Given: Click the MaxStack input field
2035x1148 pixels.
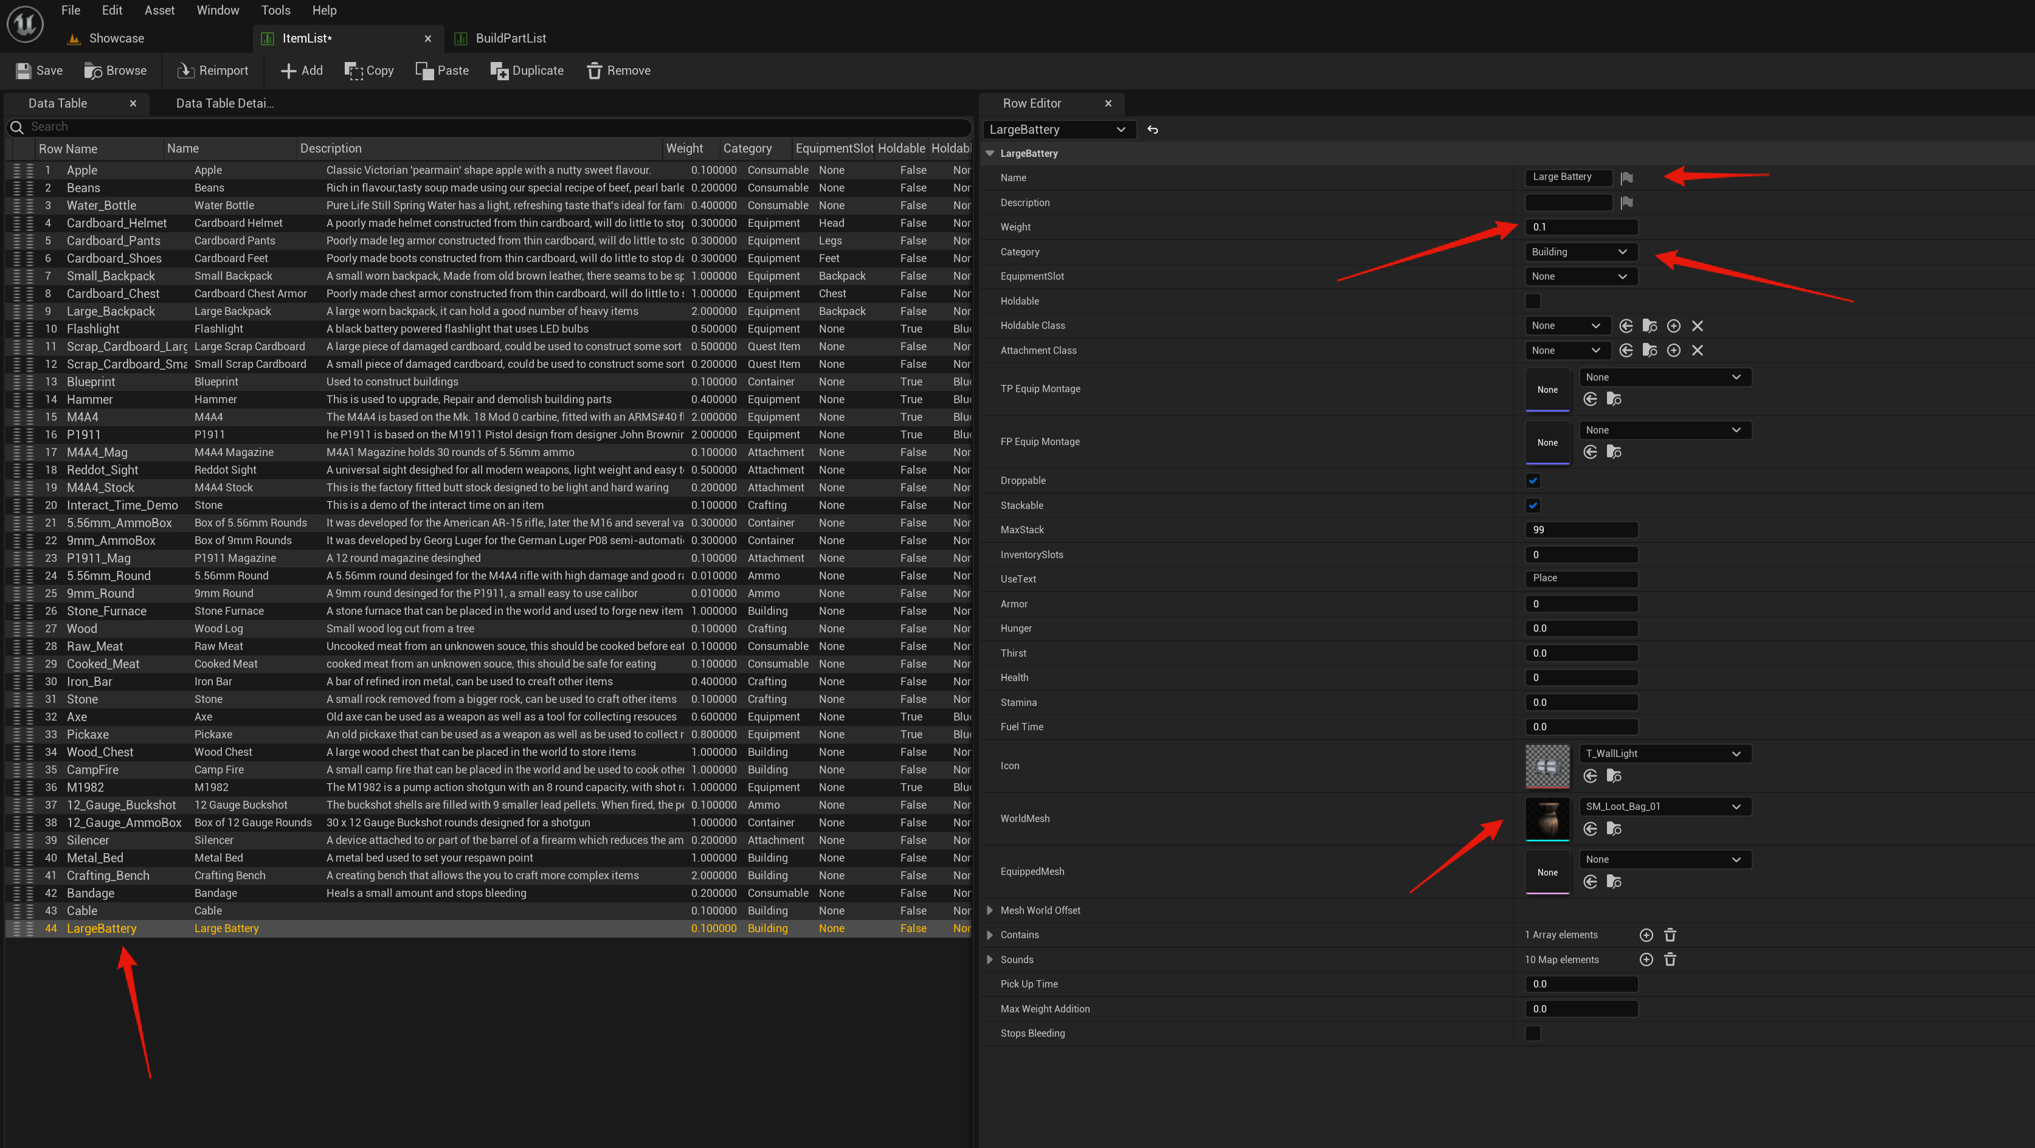Looking at the screenshot, I should click(x=1580, y=530).
